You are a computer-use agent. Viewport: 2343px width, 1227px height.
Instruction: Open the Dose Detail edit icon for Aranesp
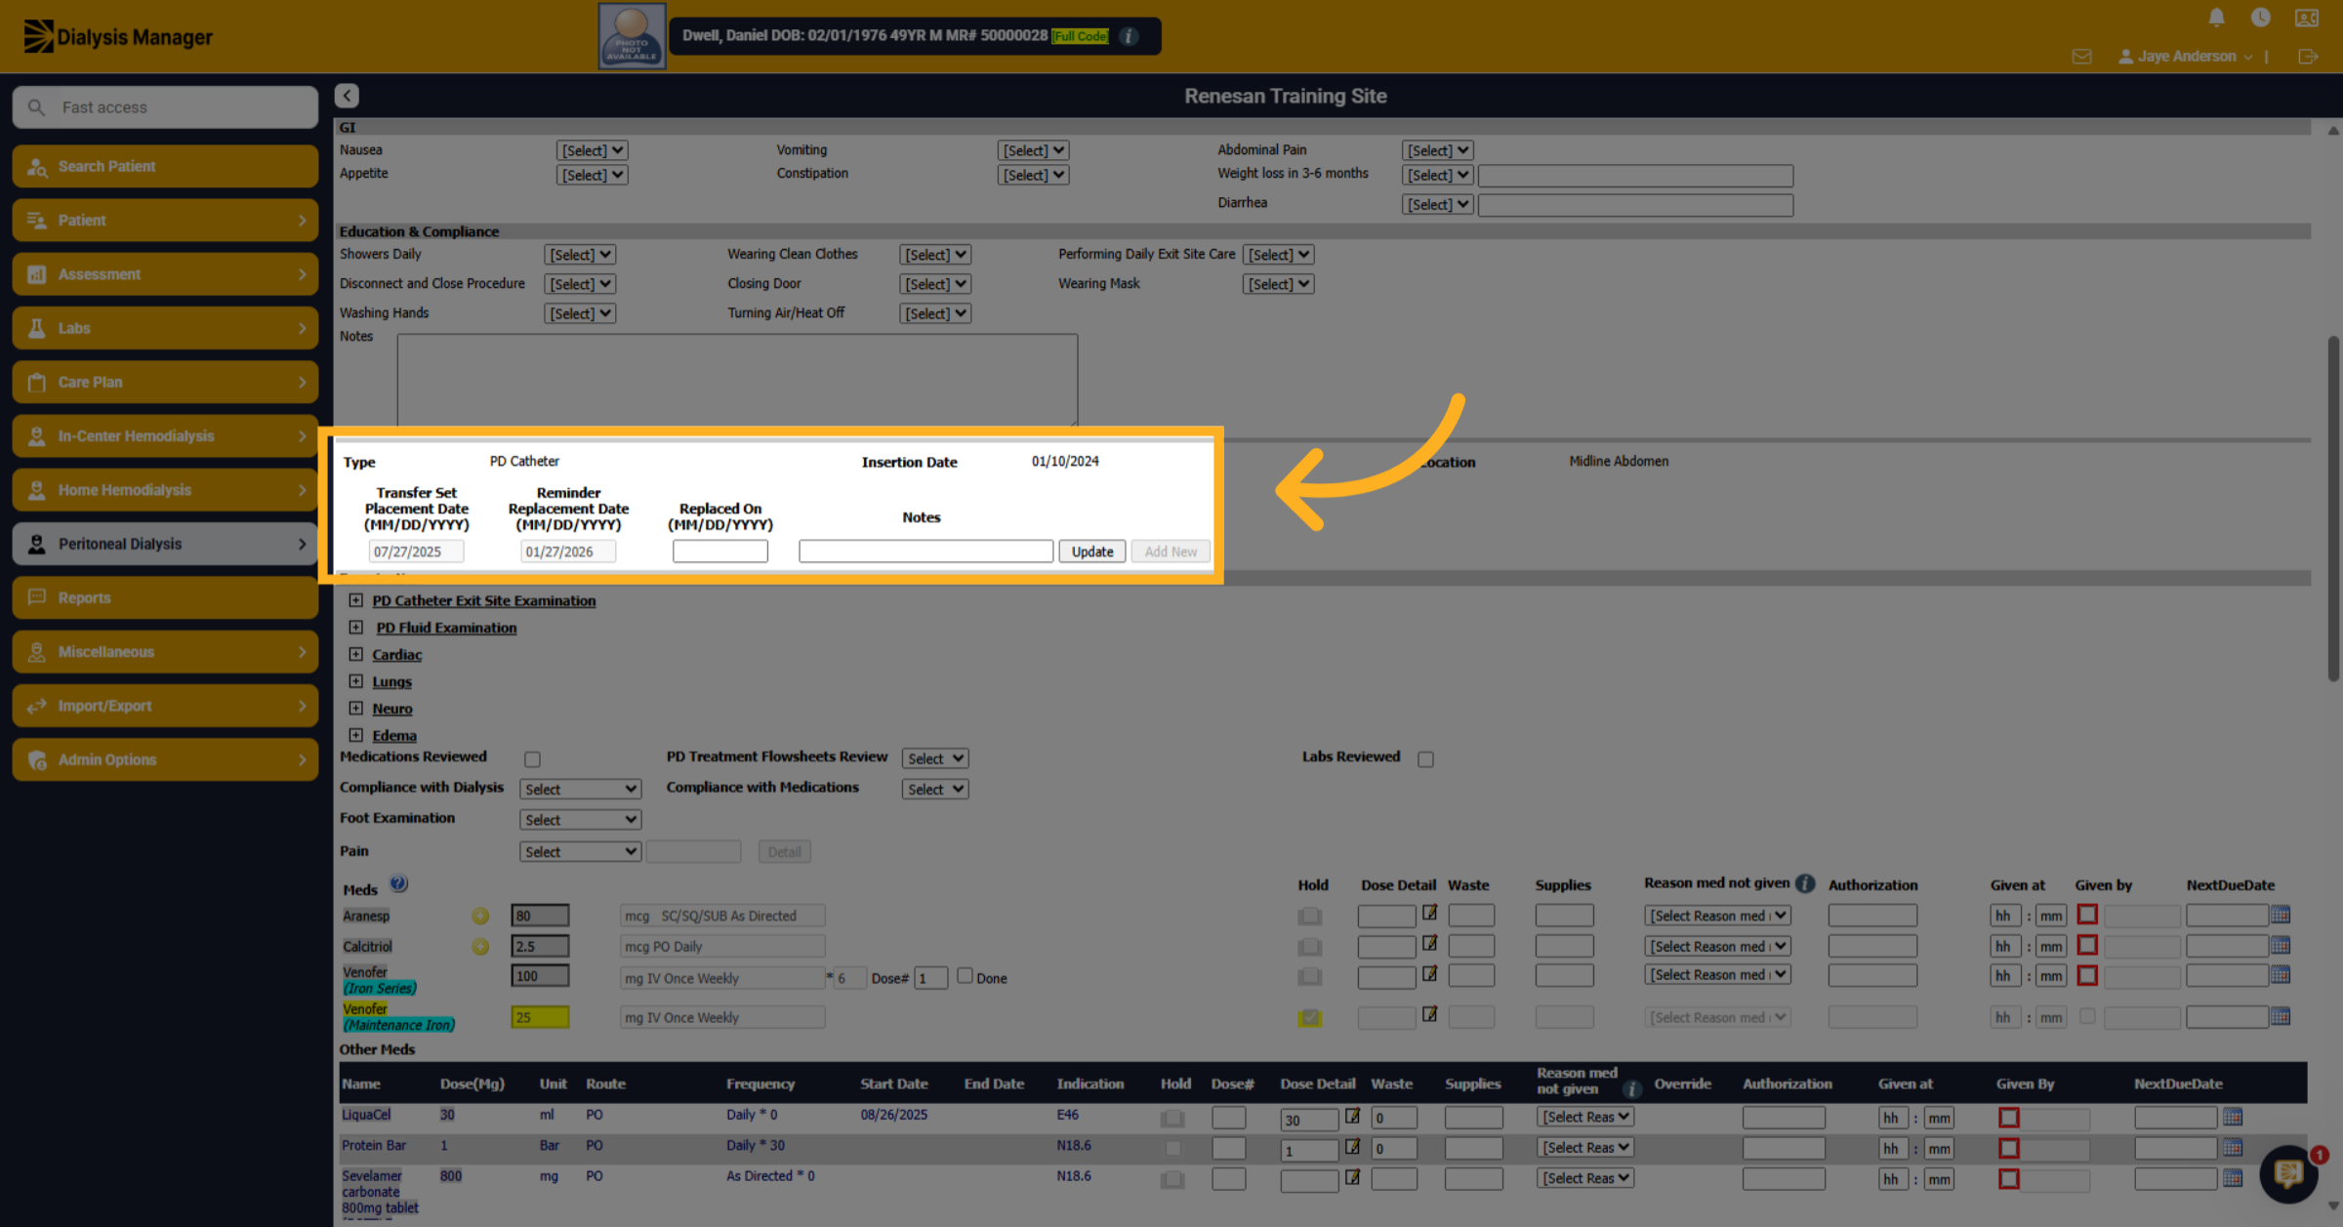(x=1429, y=913)
